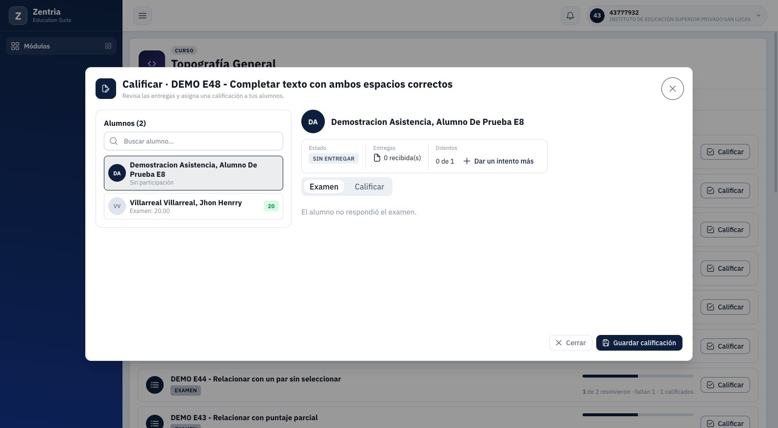778x428 pixels.
Task: Click the progress bar for DEMO E43
Action: (638, 415)
